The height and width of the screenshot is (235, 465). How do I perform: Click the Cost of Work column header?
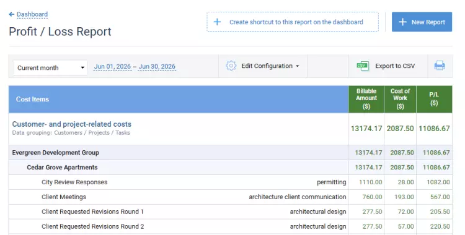point(400,99)
